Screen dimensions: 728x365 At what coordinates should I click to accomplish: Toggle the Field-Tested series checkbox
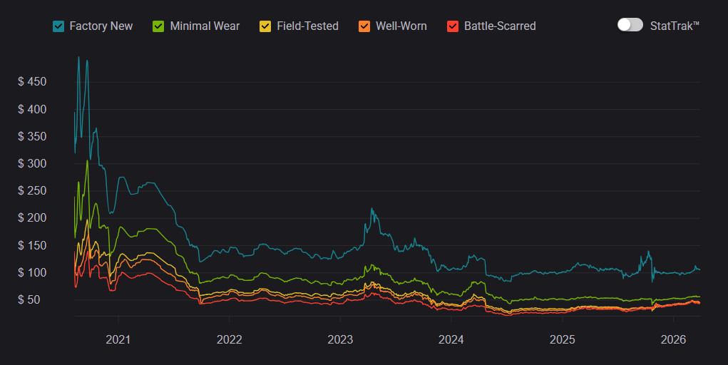tap(265, 26)
